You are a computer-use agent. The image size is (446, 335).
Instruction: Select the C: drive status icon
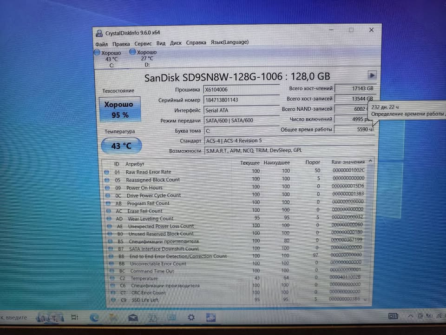97,53
